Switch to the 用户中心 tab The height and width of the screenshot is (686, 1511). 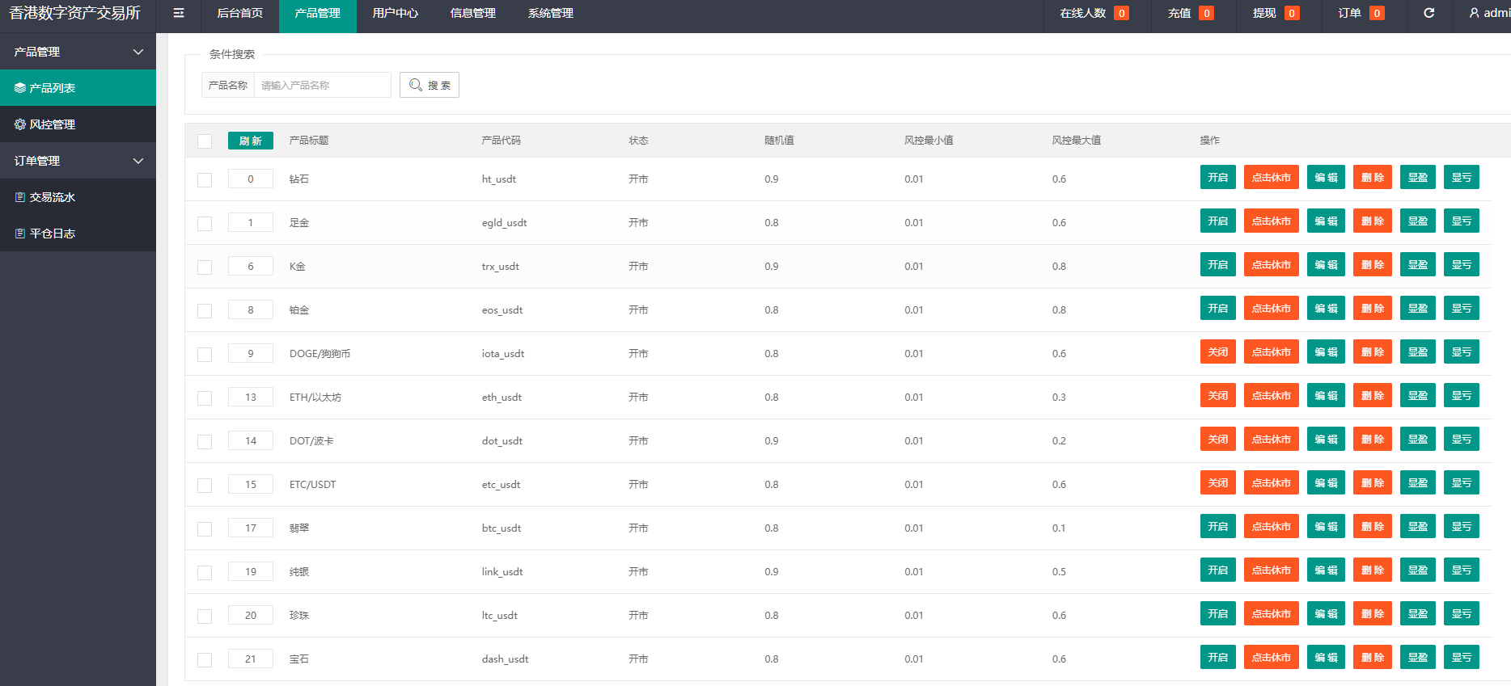click(x=395, y=14)
